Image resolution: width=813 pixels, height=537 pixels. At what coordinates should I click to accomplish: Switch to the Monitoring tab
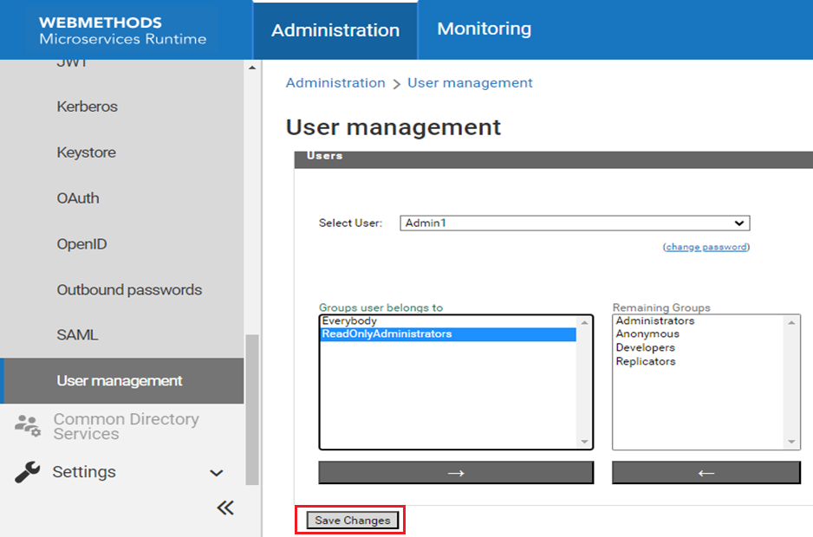(x=484, y=29)
